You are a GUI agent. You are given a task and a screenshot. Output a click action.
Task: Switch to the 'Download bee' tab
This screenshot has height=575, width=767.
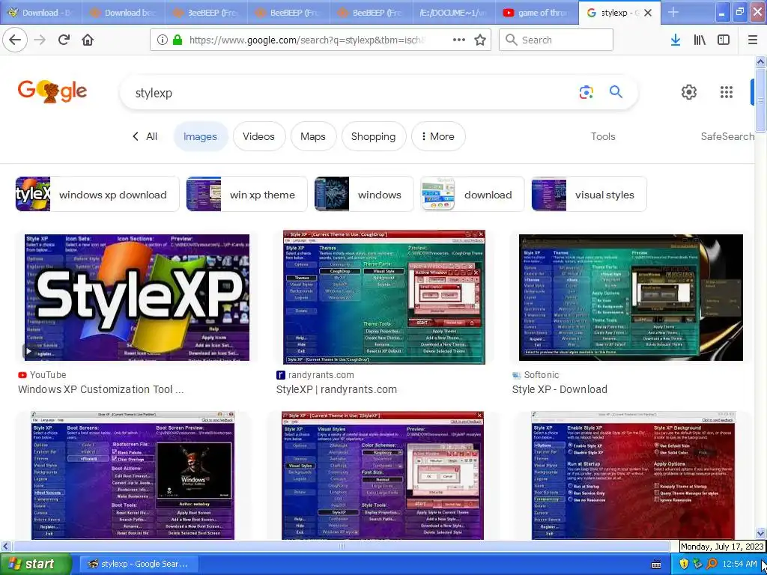coord(124,13)
